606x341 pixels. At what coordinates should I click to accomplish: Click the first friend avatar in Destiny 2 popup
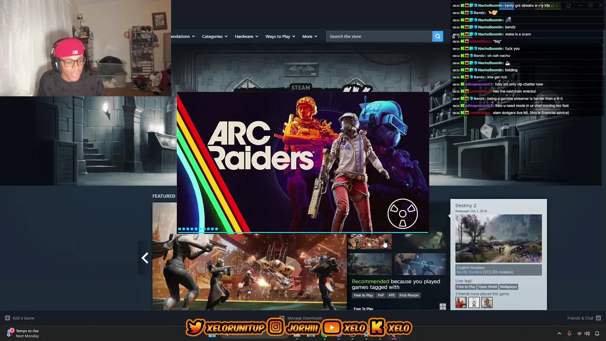tap(461, 302)
